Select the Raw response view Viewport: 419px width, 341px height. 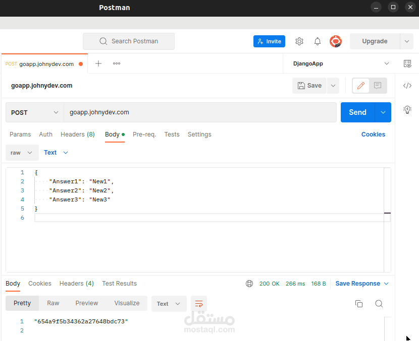(x=53, y=303)
